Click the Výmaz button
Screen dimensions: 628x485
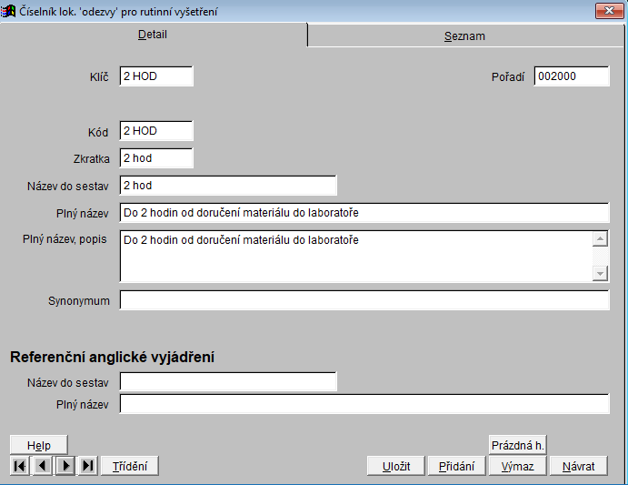(x=517, y=466)
